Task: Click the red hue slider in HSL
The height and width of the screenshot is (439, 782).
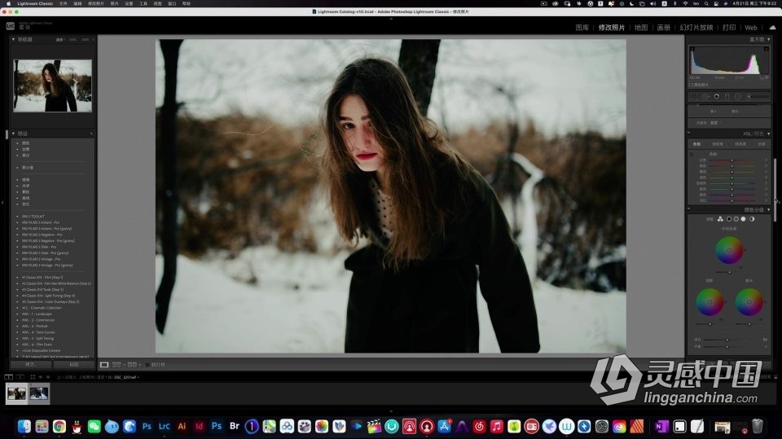Action: (x=731, y=160)
